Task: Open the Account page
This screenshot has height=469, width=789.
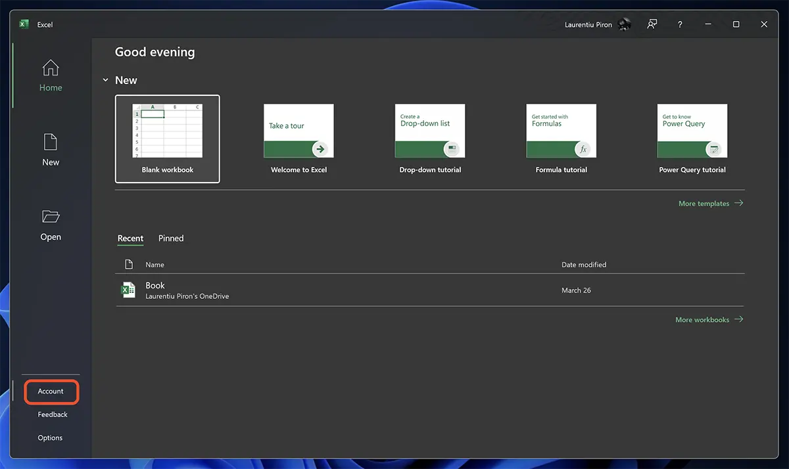Action: [51, 391]
